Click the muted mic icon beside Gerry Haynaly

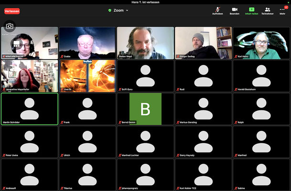click(178, 155)
